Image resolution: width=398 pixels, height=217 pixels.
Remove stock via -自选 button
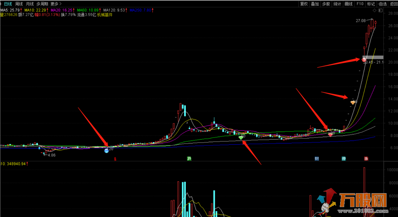382,4
